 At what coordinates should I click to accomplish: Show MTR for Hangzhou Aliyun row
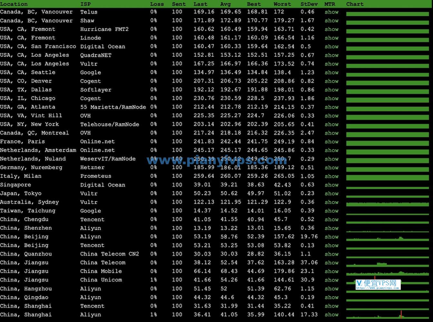click(x=331, y=289)
